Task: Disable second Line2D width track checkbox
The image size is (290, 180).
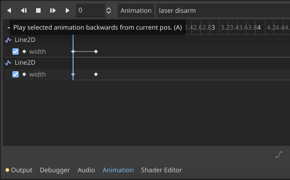Action: coord(16,74)
